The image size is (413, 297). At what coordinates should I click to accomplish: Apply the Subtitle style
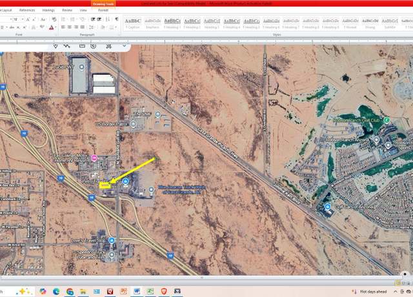pos(390,23)
